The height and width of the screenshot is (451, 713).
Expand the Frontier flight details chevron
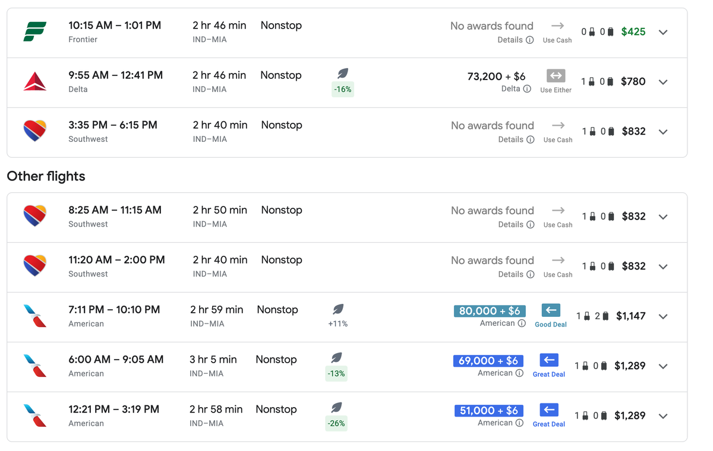[x=663, y=33]
